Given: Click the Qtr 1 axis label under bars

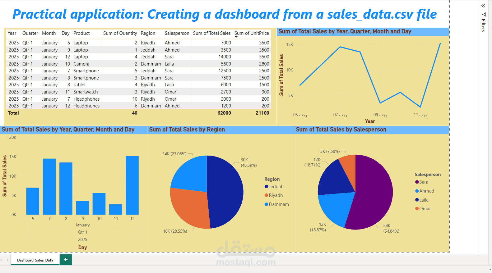Looking at the screenshot, I should (82, 232).
